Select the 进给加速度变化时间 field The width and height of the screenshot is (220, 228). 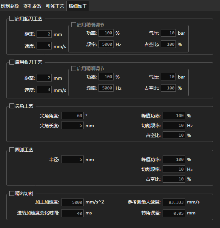(x=72, y=213)
